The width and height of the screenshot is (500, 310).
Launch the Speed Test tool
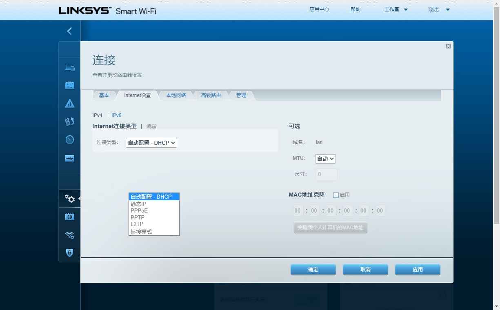(69, 139)
